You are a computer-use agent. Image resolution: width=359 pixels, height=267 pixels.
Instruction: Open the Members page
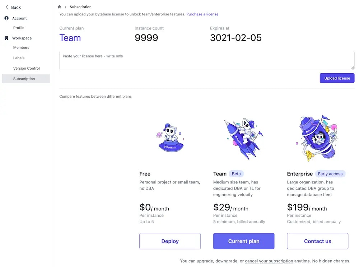[21, 48]
